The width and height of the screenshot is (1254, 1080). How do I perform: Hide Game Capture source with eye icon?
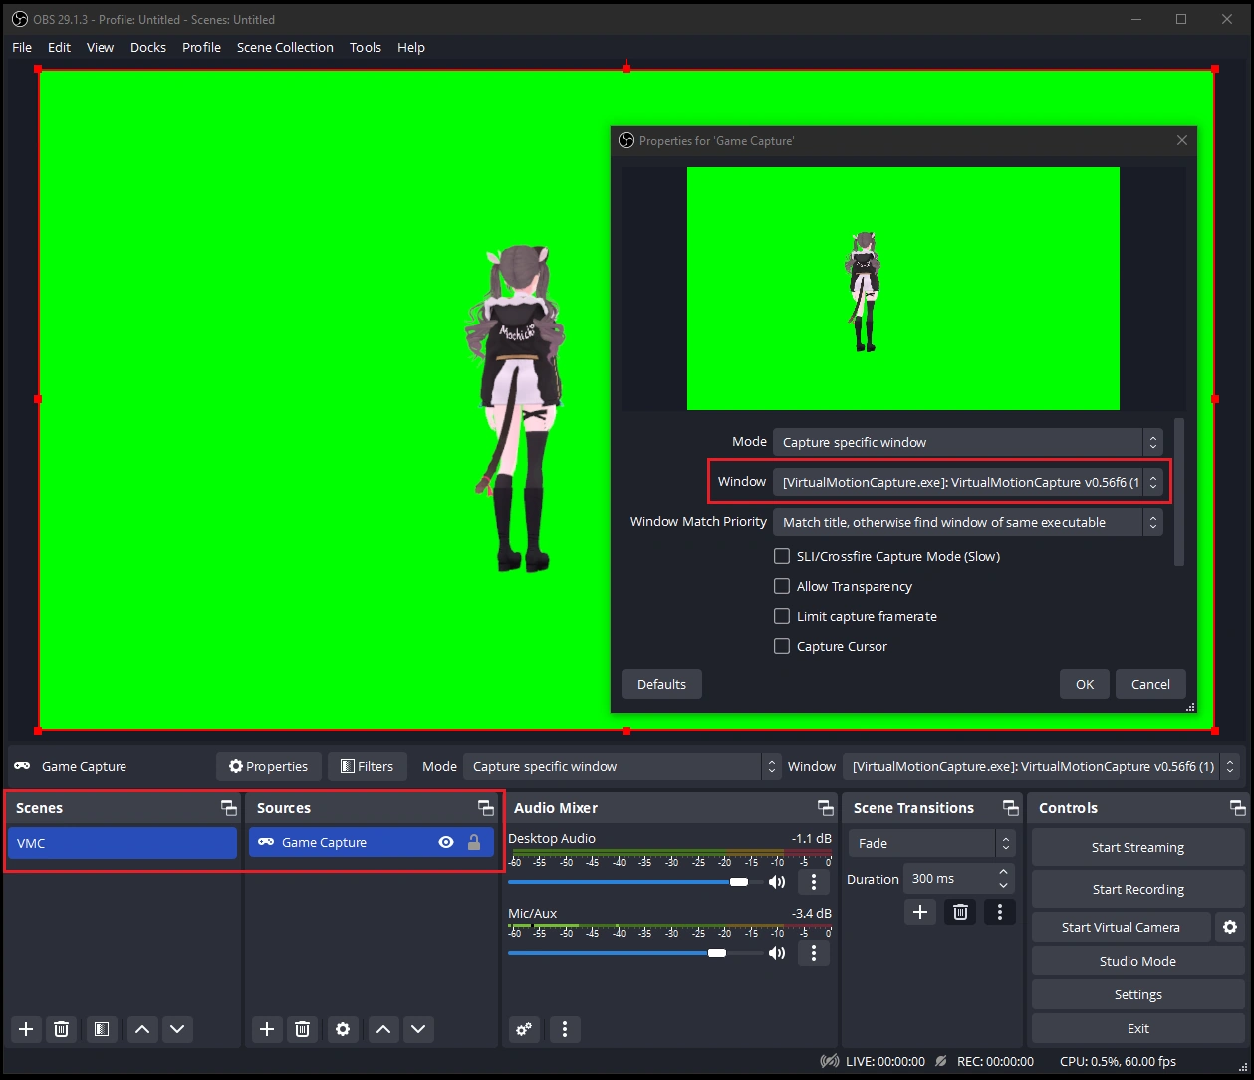click(x=446, y=842)
